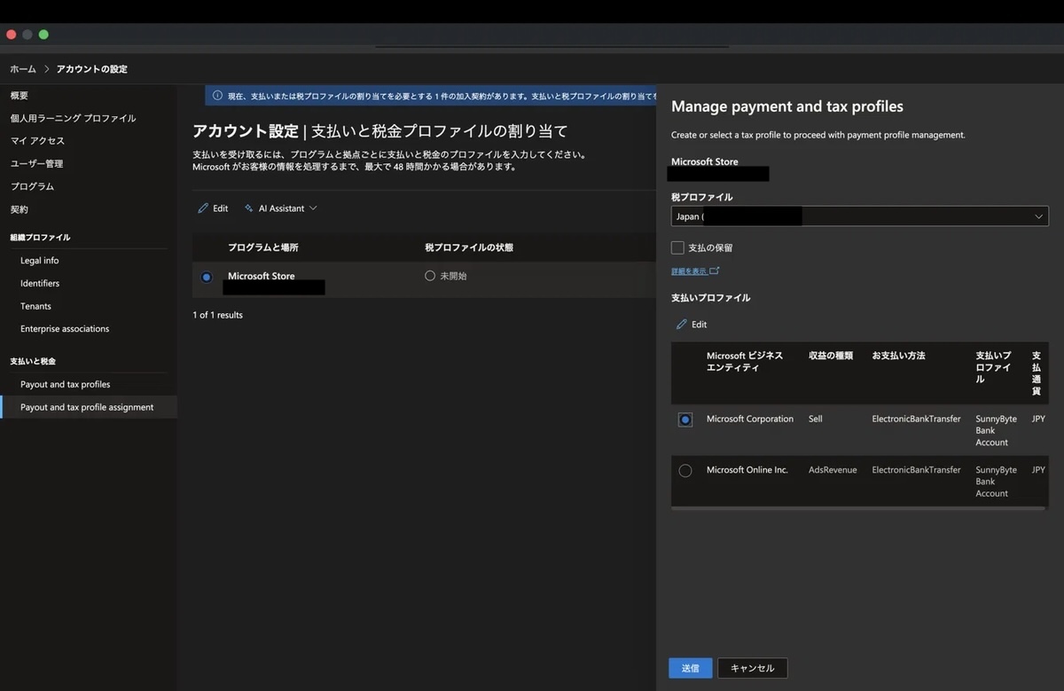Image resolution: width=1064 pixels, height=691 pixels.
Task: Click horizontal scrollbar under payment table
Action: 857,508
